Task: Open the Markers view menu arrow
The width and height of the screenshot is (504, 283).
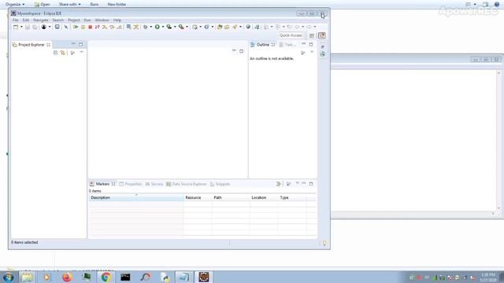Action: click(x=298, y=183)
